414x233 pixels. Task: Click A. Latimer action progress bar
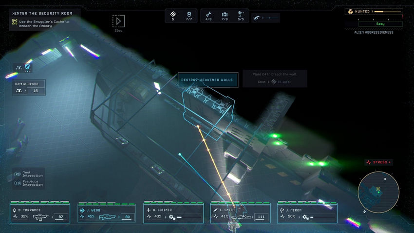click(189, 217)
